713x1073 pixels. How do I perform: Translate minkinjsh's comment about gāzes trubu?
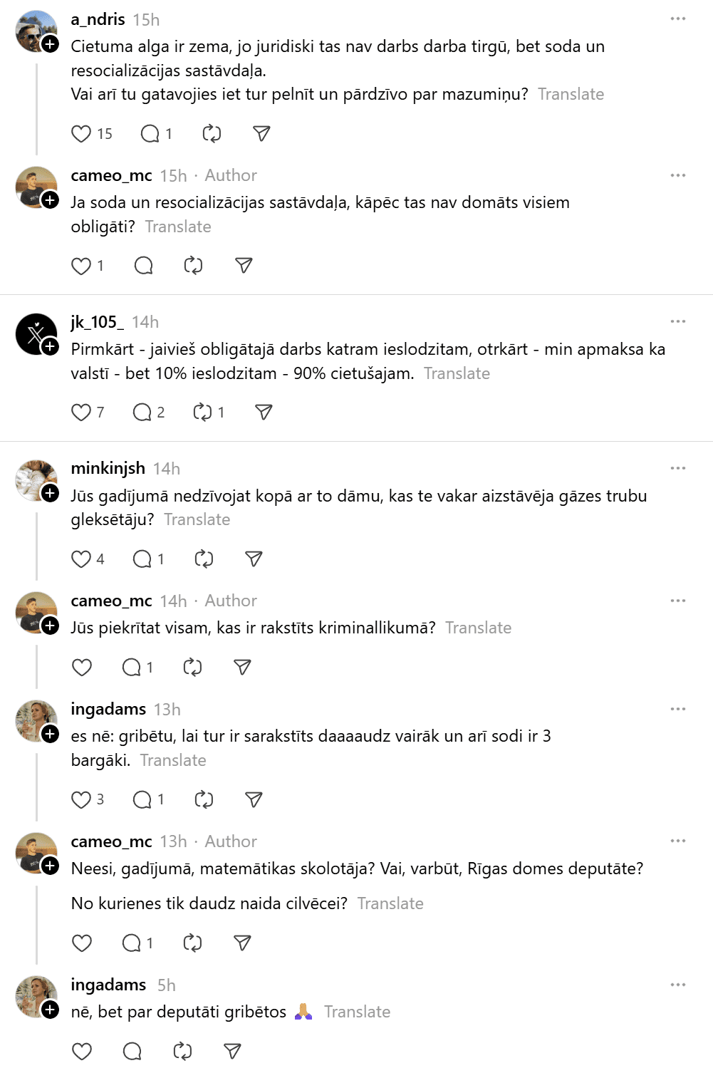(197, 519)
